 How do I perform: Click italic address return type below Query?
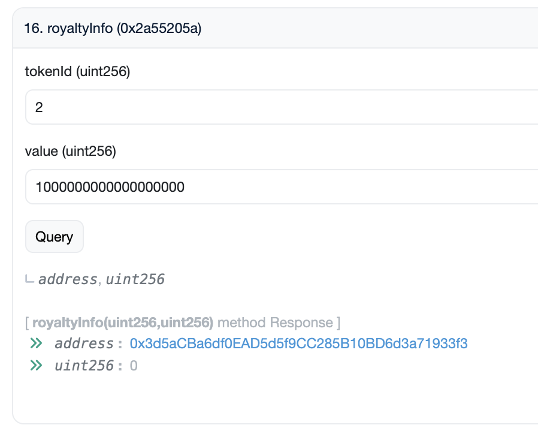coord(67,279)
